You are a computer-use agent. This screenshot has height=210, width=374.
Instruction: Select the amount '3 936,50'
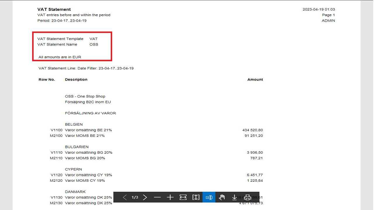(x=255, y=153)
